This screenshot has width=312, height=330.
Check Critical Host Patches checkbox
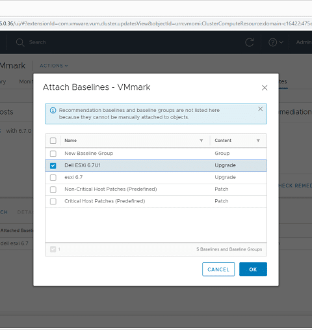tap(53, 201)
